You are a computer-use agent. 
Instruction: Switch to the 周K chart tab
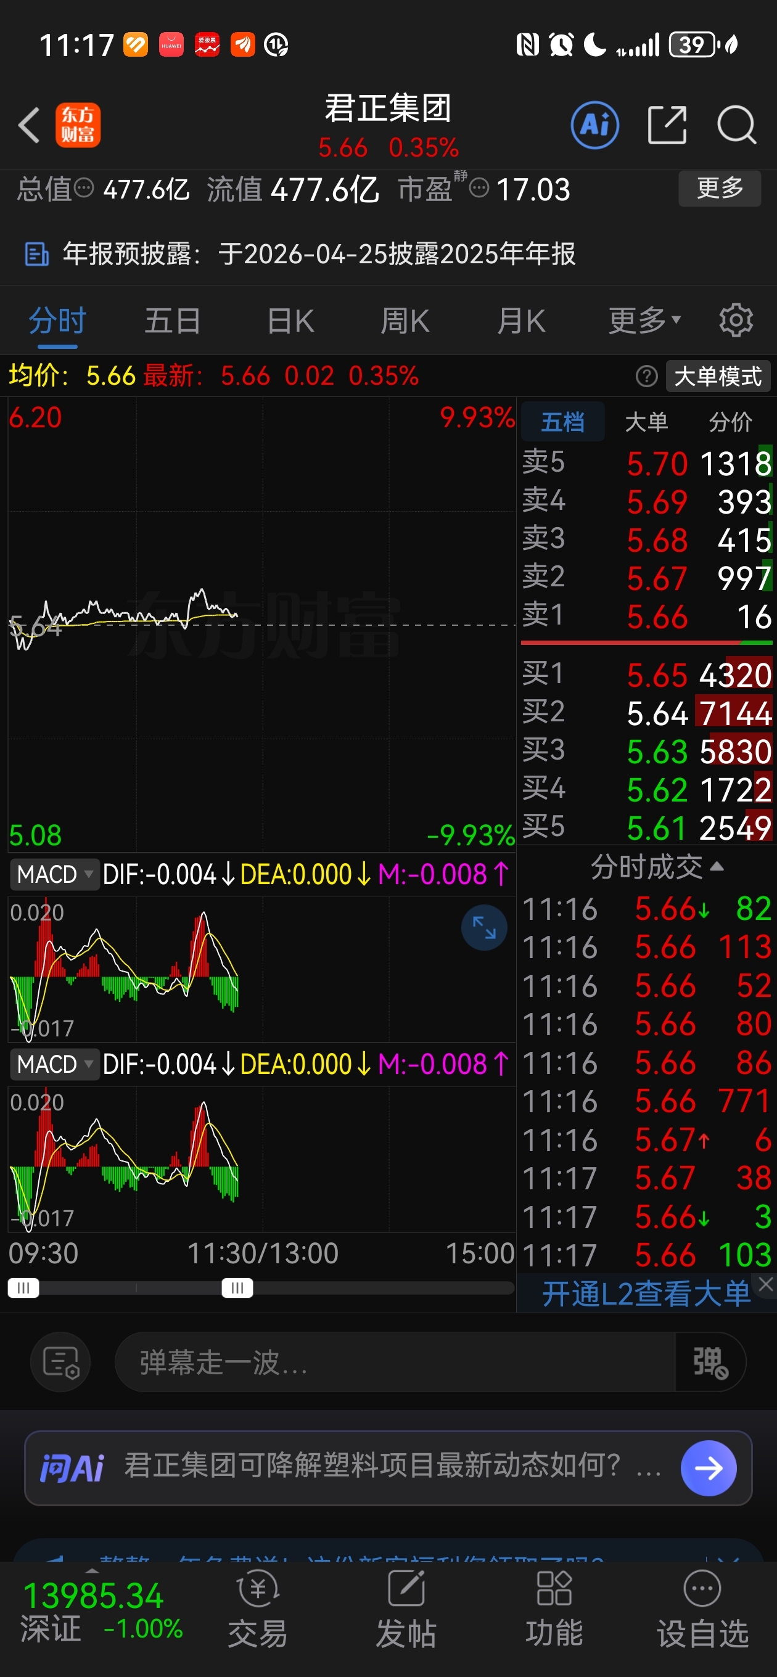pyautogui.click(x=405, y=321)
